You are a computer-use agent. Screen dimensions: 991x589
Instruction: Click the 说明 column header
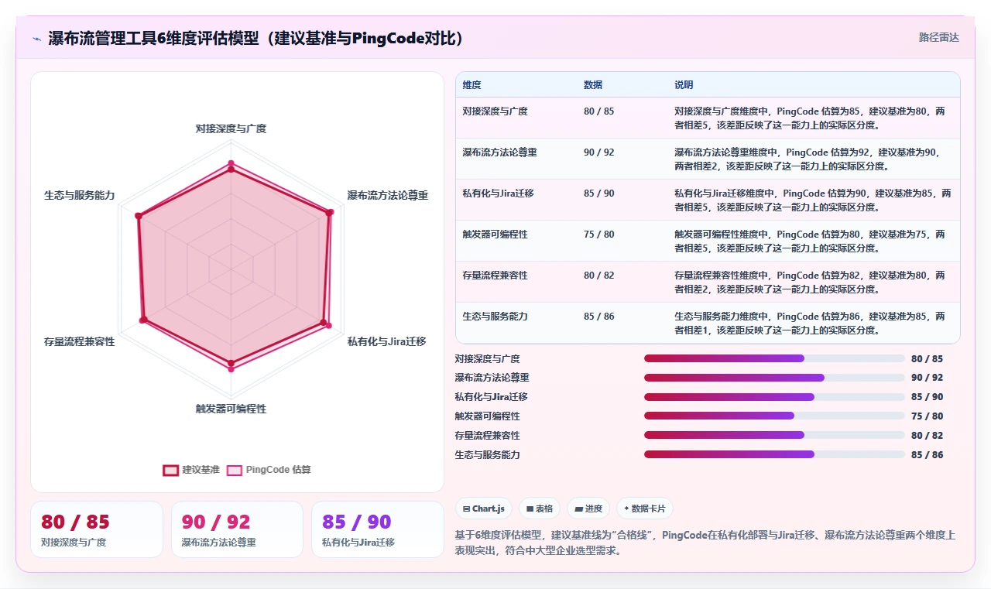684,85
